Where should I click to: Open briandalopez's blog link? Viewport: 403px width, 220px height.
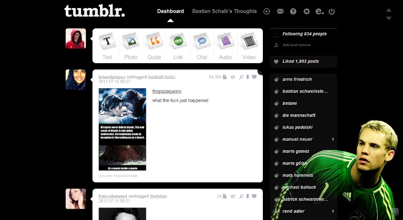point(112,77)
